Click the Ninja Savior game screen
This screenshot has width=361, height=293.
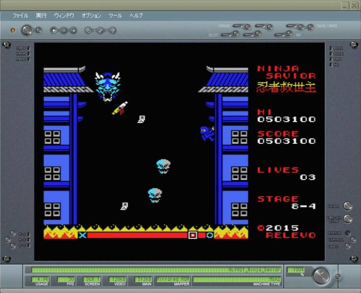(180, 152)
